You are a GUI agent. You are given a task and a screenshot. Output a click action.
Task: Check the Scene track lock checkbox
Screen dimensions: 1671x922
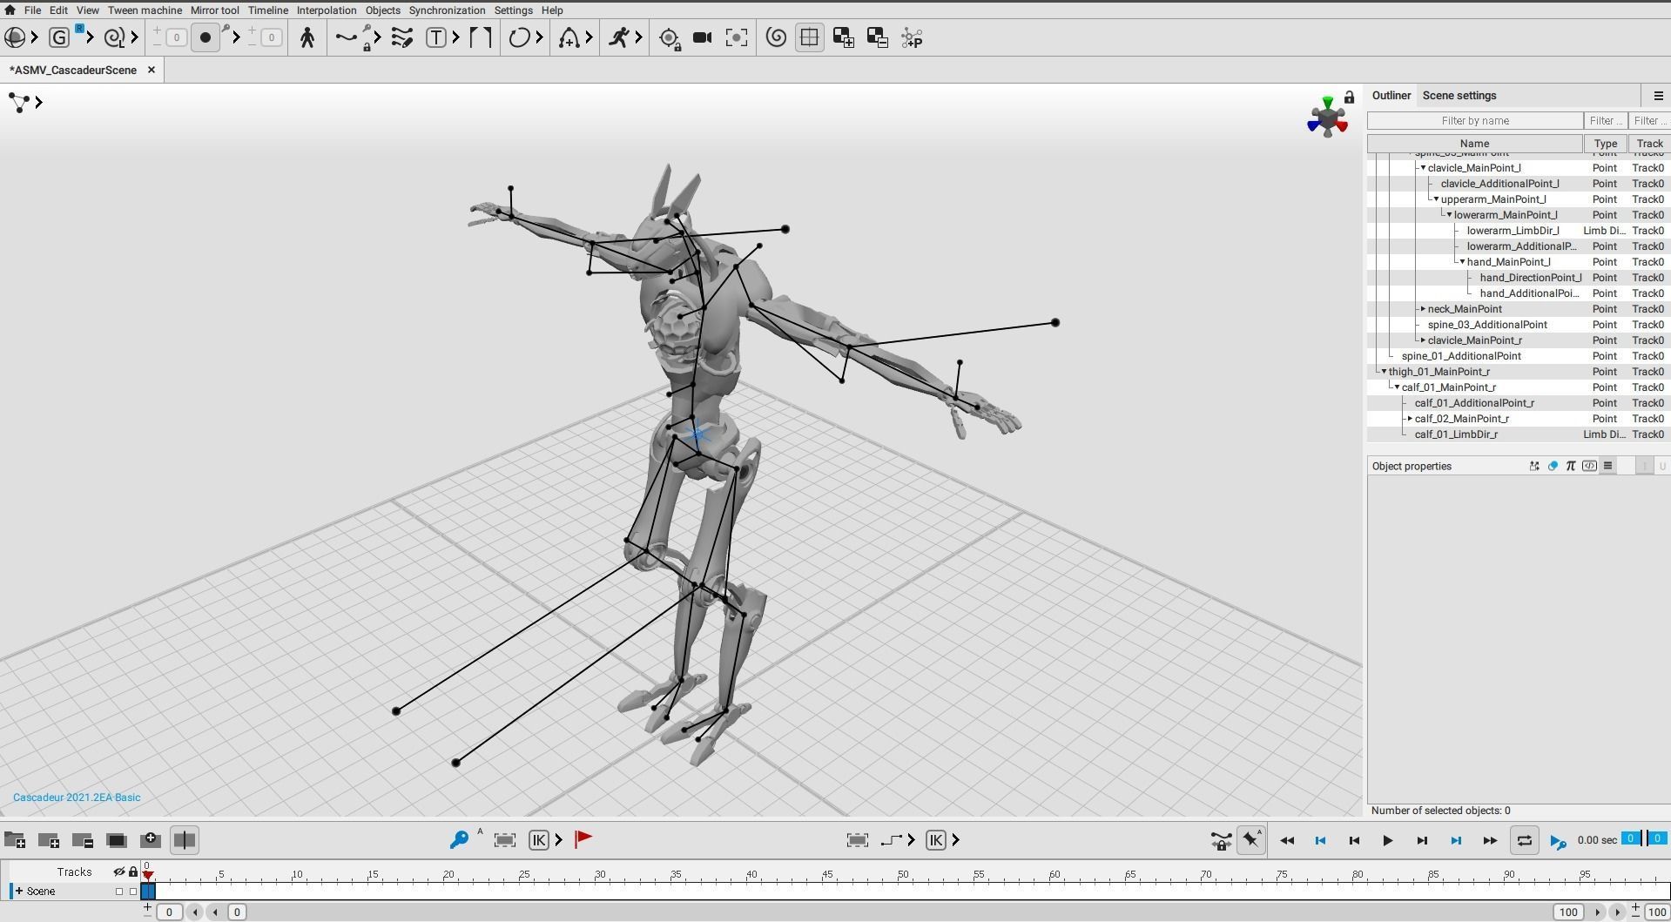tap(133, 892)
